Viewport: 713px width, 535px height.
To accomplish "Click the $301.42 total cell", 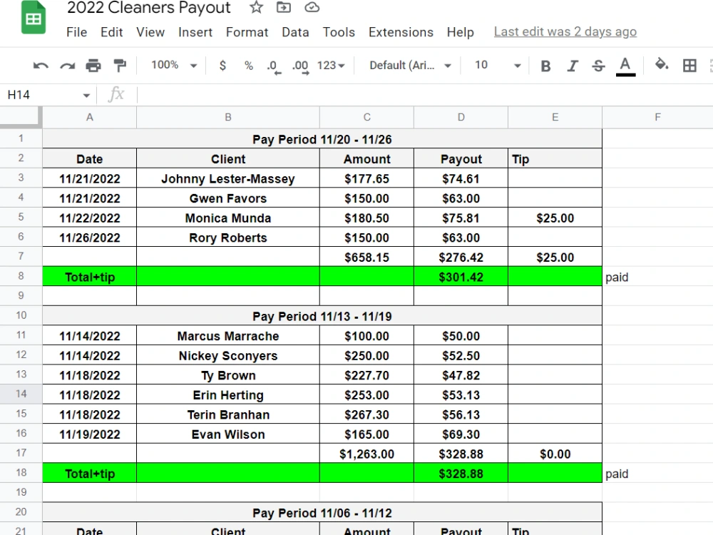I will click(x=461, y=277).
